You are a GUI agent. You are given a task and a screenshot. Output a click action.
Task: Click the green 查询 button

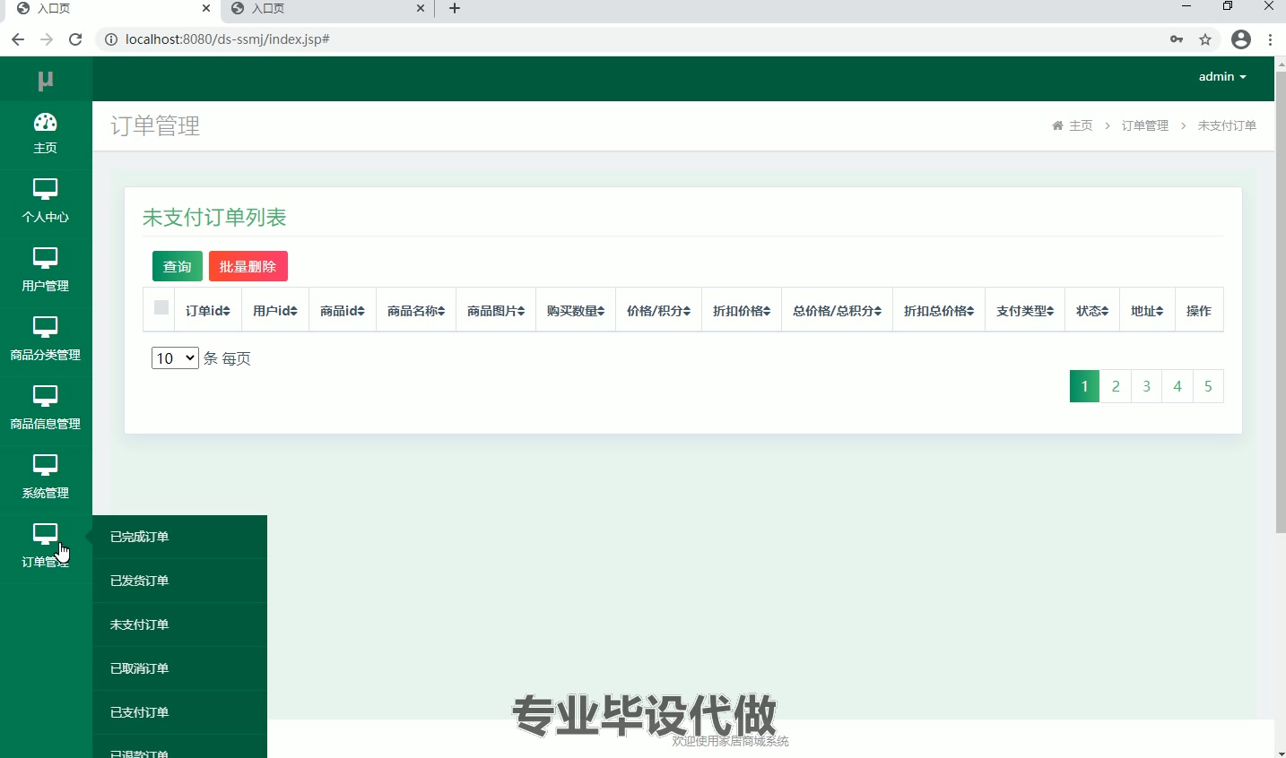coord(178,266)
